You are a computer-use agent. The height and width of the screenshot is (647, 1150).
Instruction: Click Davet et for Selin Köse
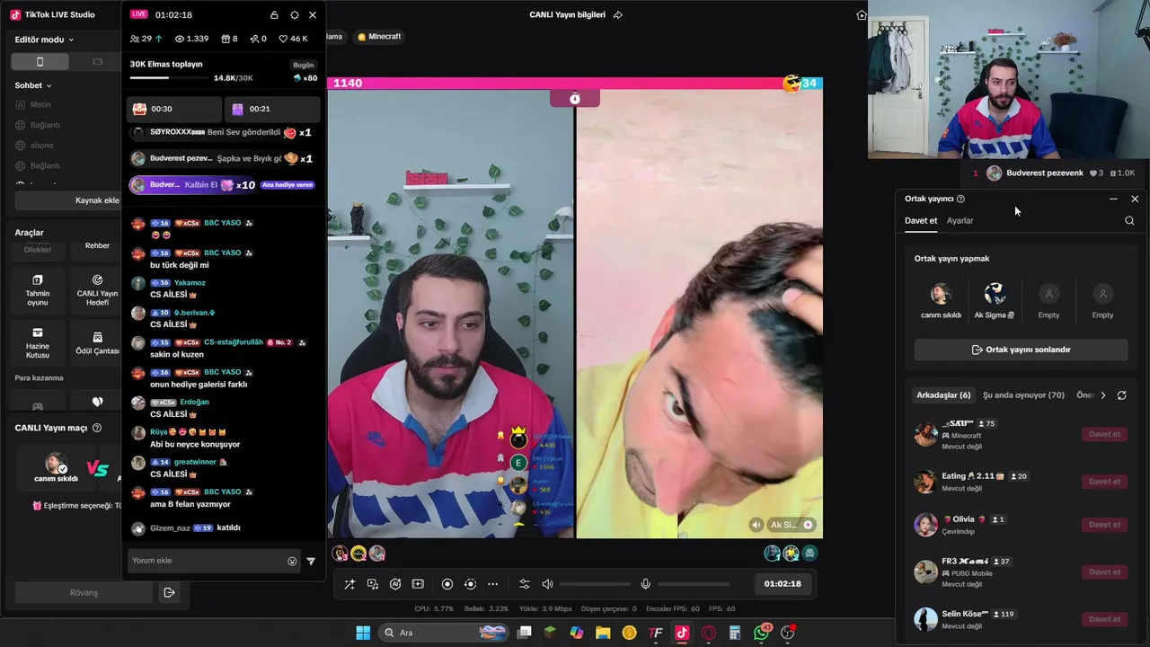(x=1104, y=619)
